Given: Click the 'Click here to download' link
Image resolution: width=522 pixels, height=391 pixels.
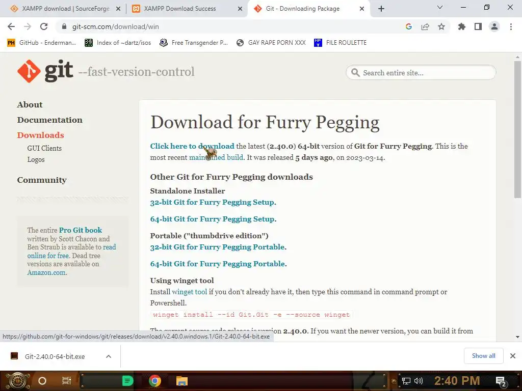Looking at the screenshot, I should pyautogui.click(x=192, y=146).
